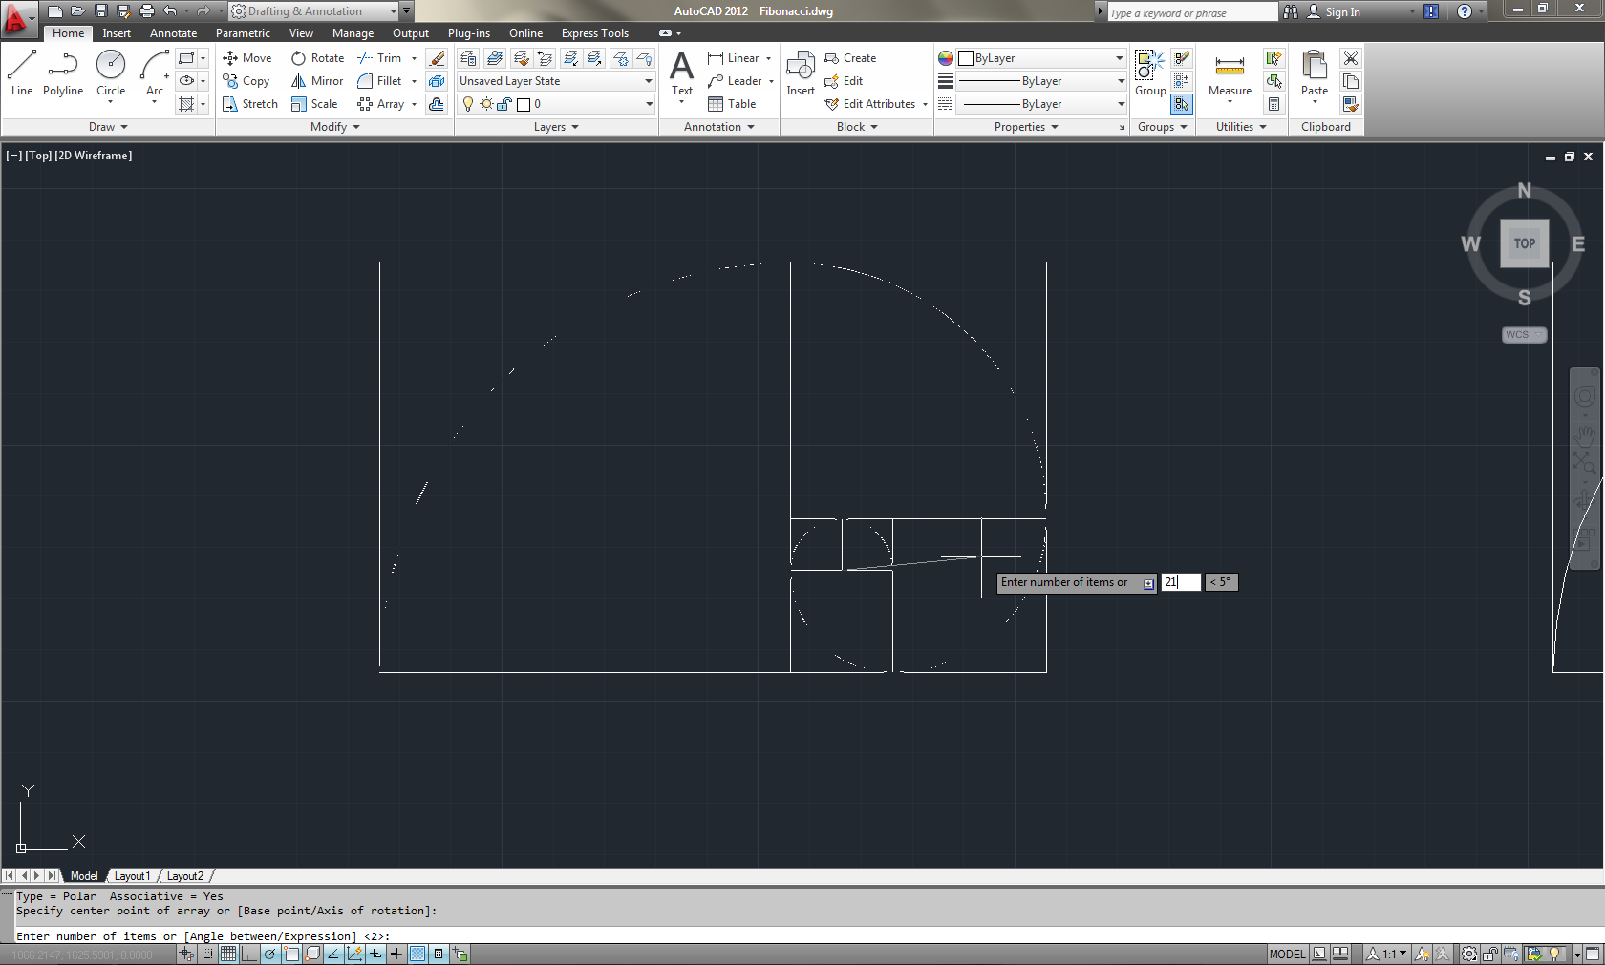Click the Sign In button
The image size is (1605, 965).
tap(1333, 11)
